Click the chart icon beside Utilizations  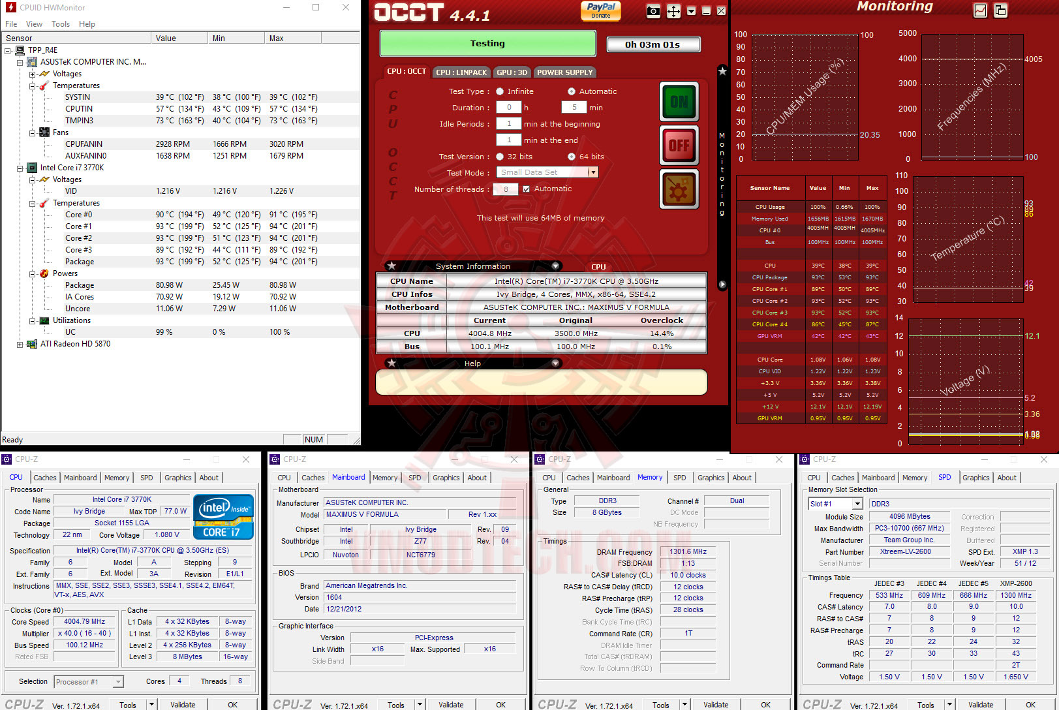(44, 320)
